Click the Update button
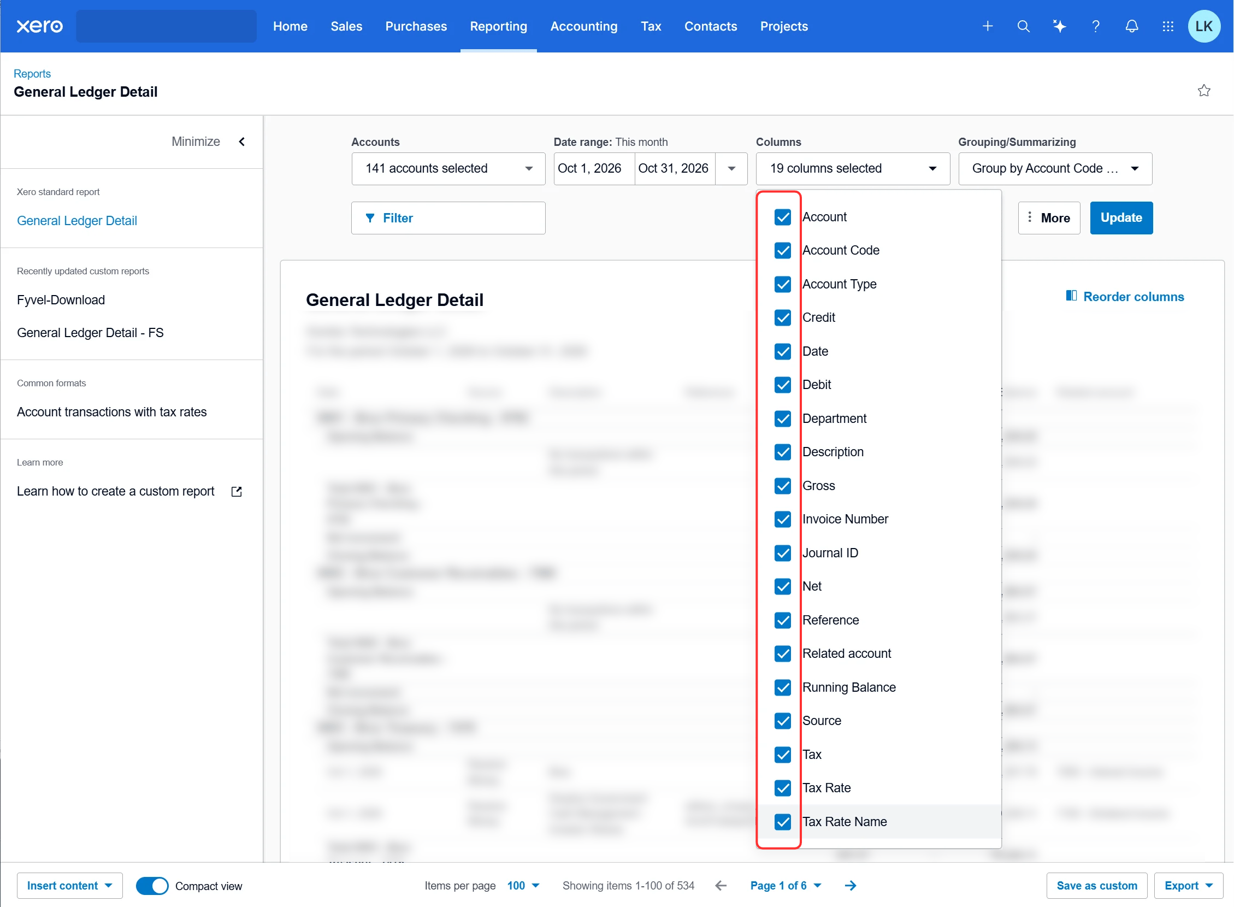 click(1121, 218)
